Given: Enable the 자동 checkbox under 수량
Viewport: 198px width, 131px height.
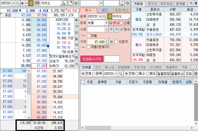Looking at the screenshot, I should pos(89,36).
